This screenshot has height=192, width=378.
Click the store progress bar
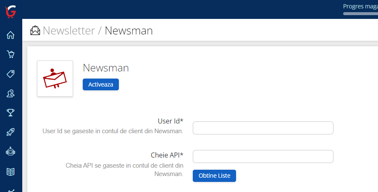click(x=360, y=14)
